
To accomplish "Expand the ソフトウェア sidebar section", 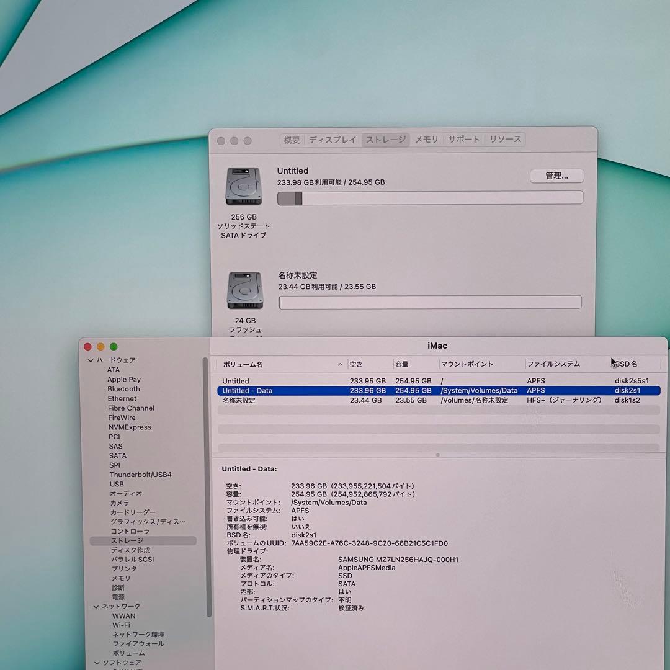I will coord(96,663).
